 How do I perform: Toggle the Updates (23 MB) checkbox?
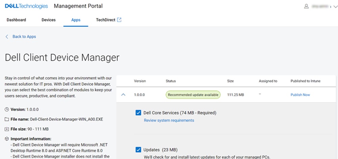coord(138,150)
